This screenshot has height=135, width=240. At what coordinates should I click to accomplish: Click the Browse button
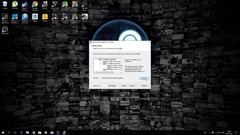tap(144, 78)
